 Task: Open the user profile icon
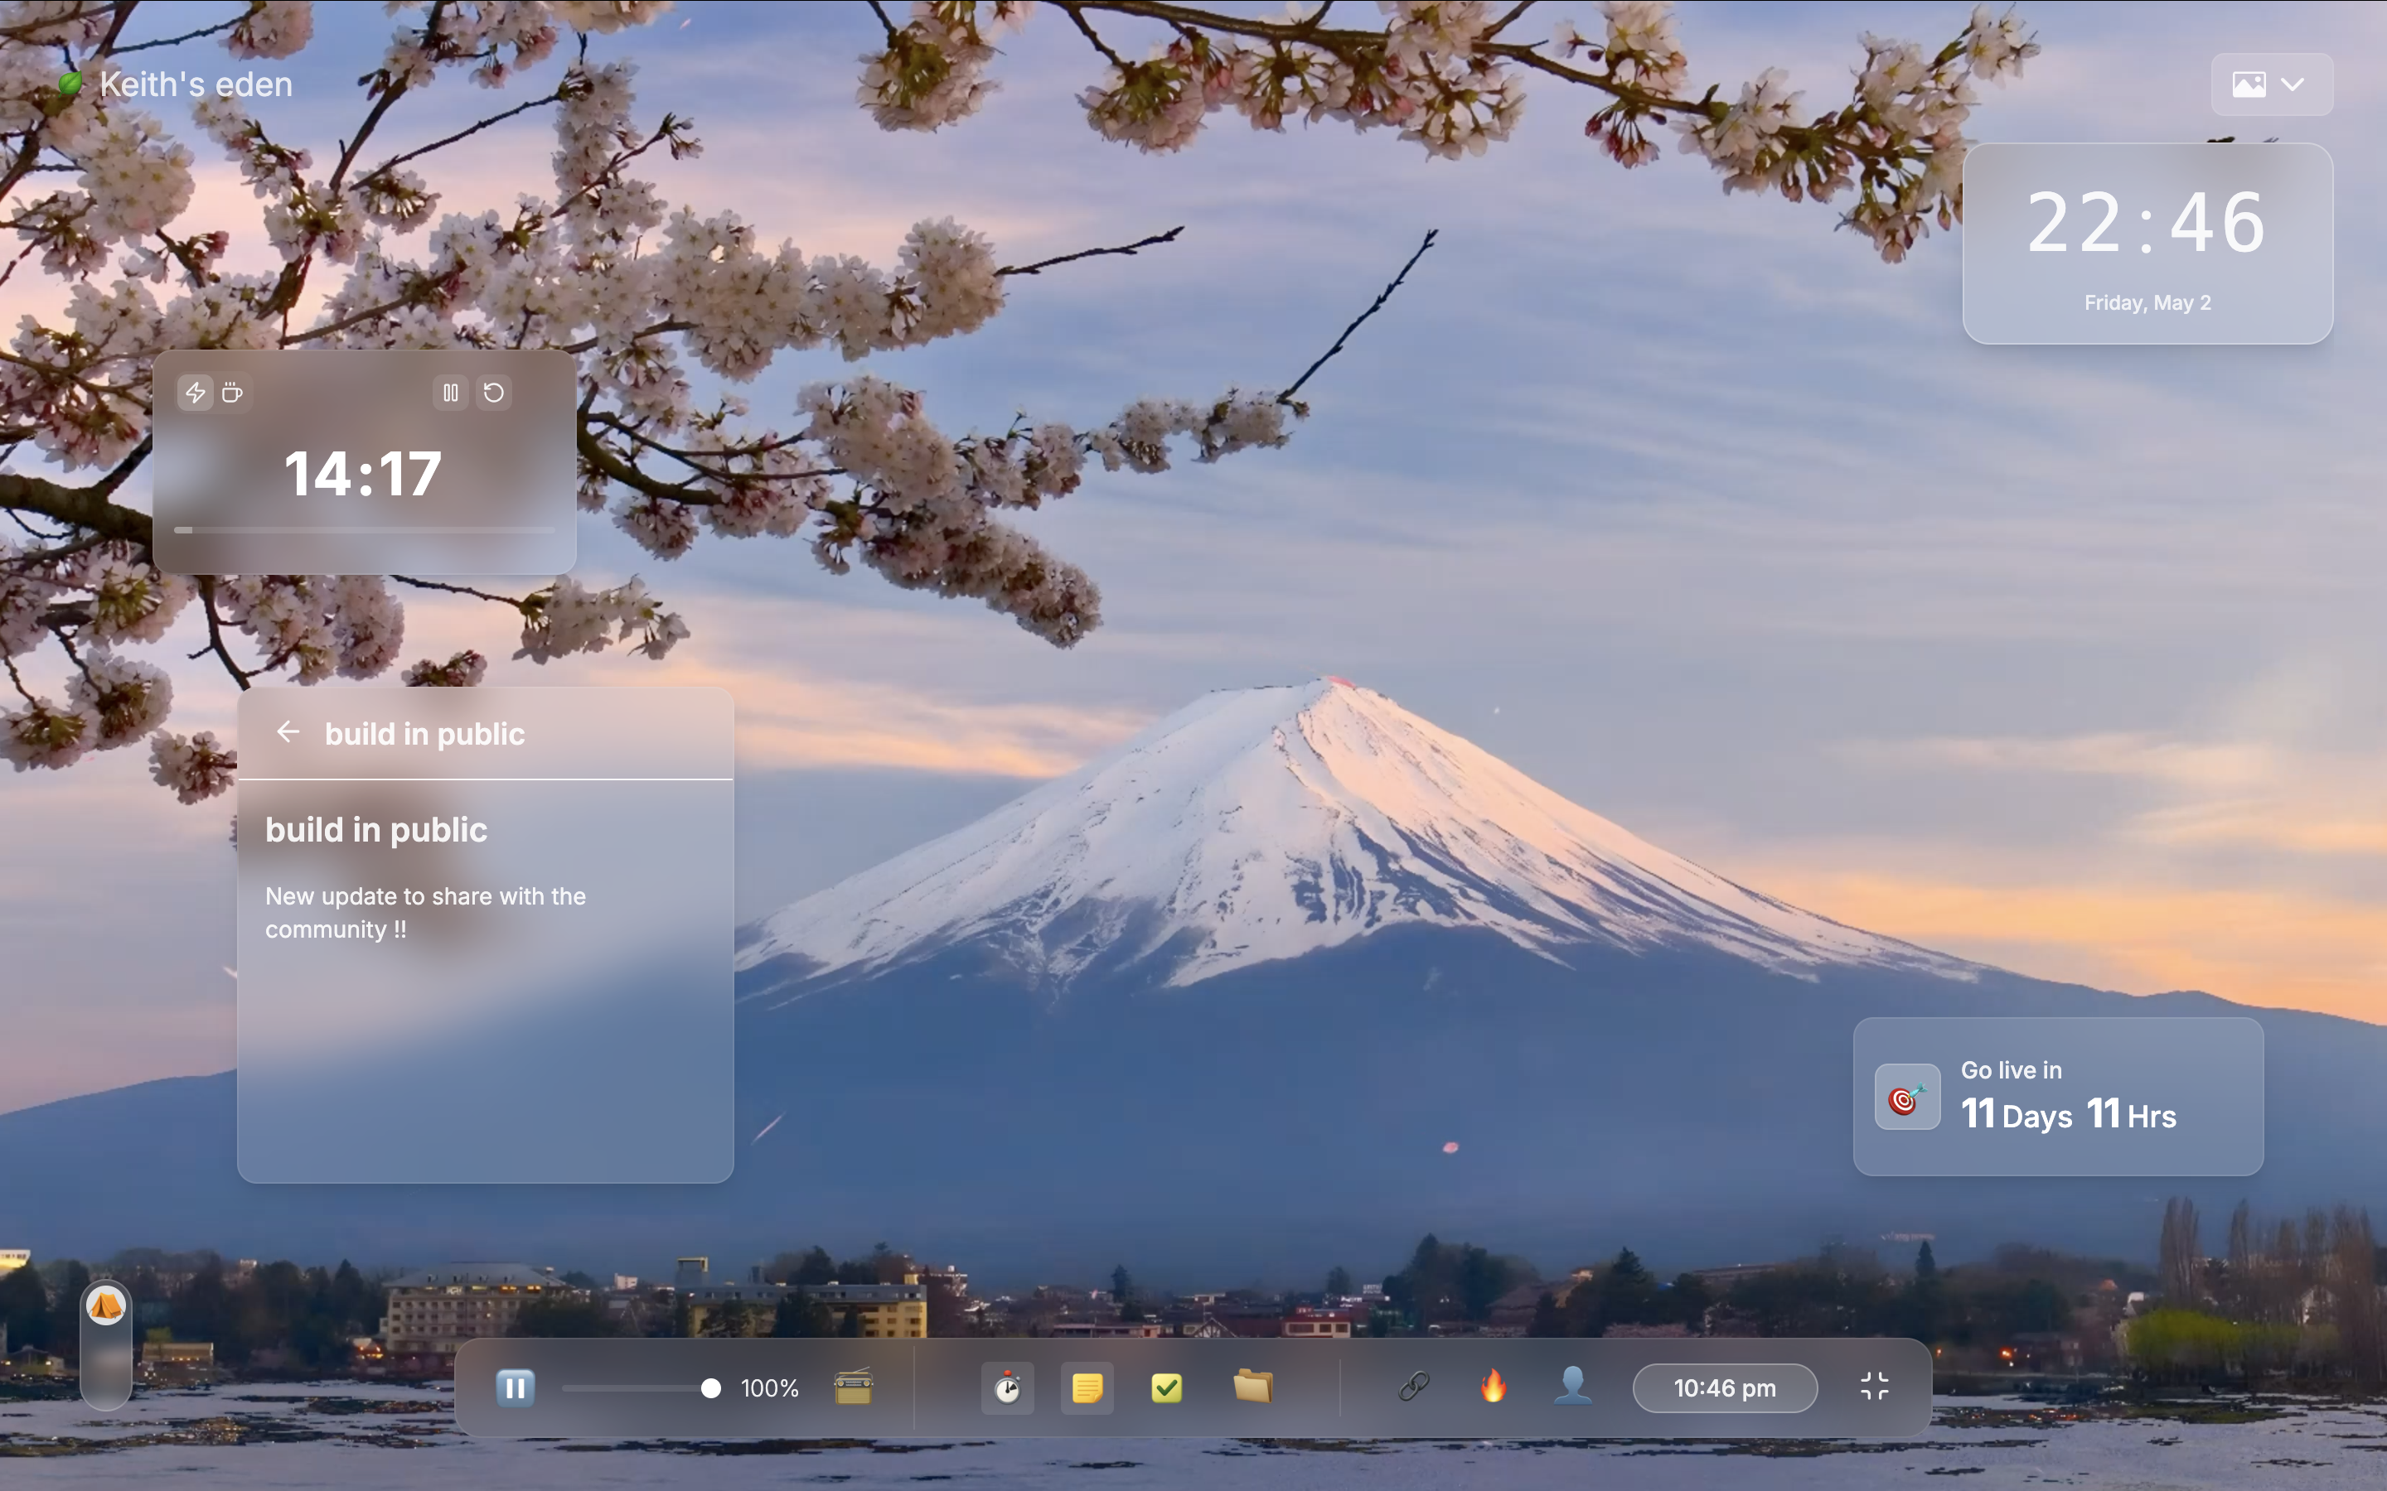click(x=1572, y=1386)
